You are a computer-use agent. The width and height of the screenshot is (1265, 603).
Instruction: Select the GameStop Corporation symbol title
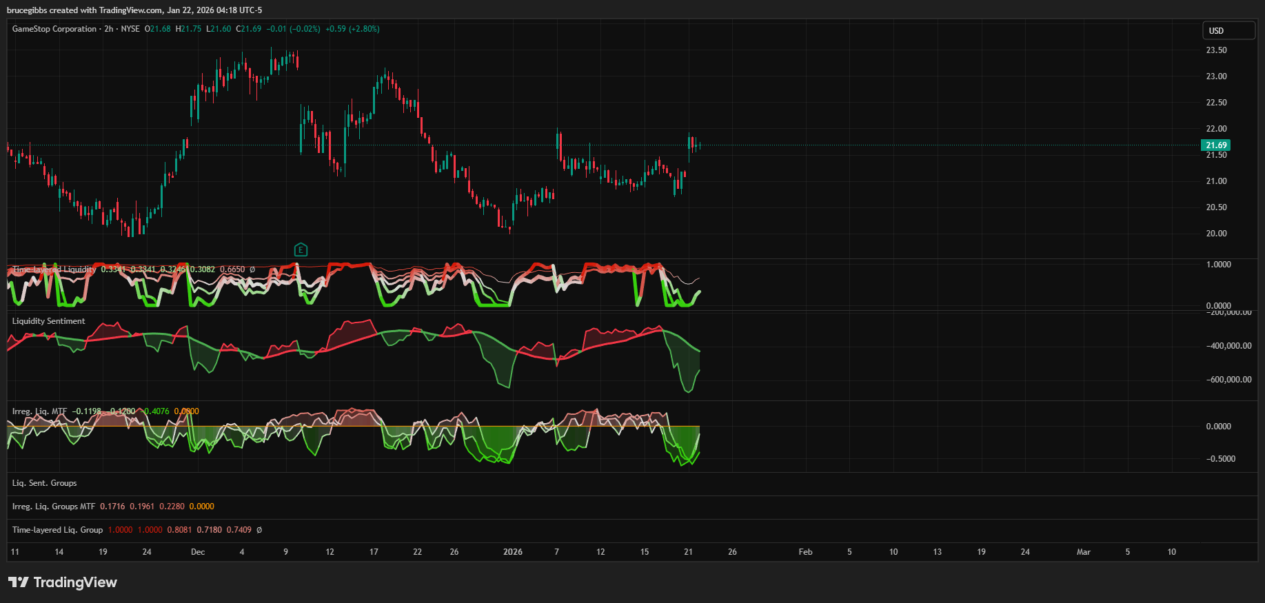(54, 29)
